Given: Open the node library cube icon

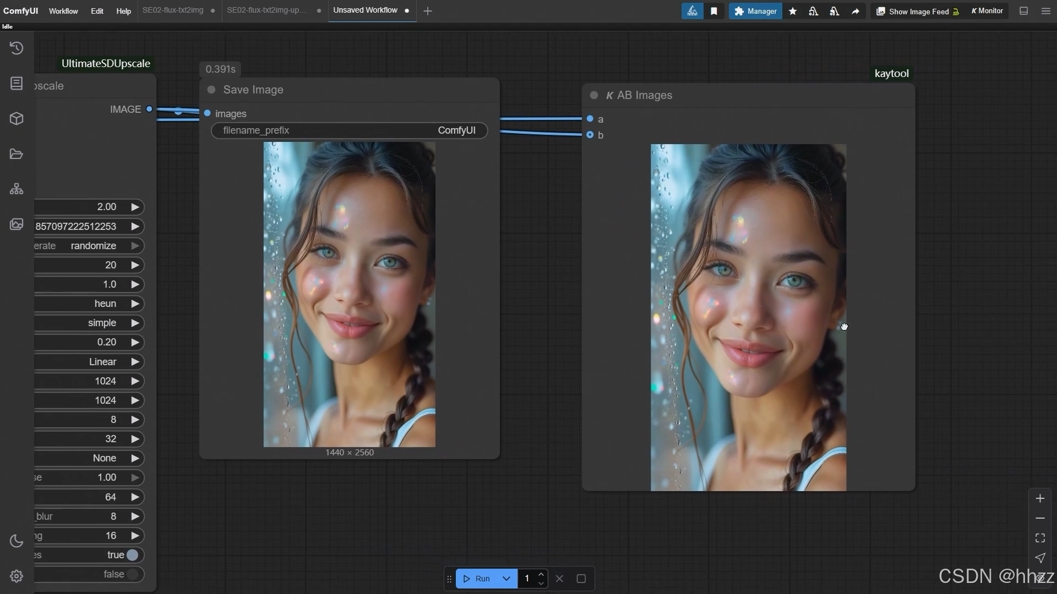Looking at the screenshot, I should pyautogui.click(x=17, y=119).
